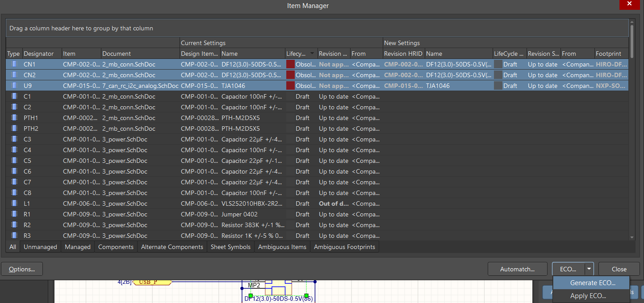This screenshot has width=644, height=303.
Task: Open the Lifecycle column filter dropdown
Action: click(x=312, y=54)
